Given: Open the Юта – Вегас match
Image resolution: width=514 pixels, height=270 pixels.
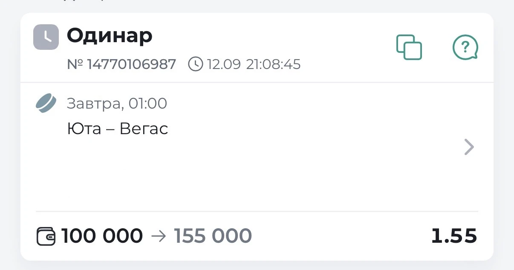Looking at the screenshot, I should click(x=118, y=129).
